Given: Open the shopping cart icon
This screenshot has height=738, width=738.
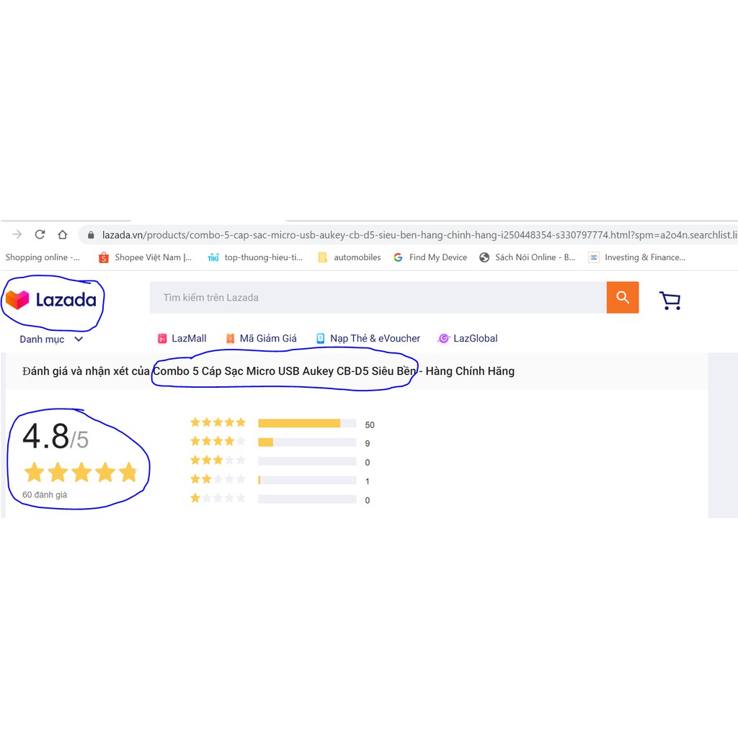Looking at the screenshot, I should (670, 301).
